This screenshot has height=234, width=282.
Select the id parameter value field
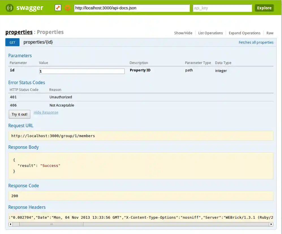[x=82, y=71]
